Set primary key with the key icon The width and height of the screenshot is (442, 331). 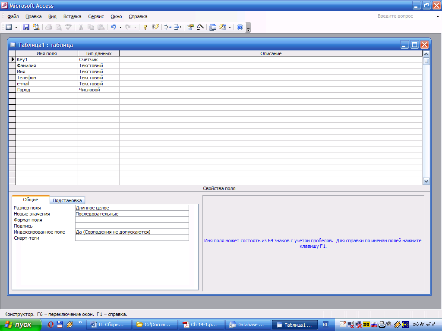pos(145,27)
